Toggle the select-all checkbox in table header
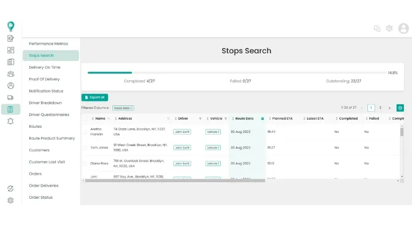 tap(85, 119)
